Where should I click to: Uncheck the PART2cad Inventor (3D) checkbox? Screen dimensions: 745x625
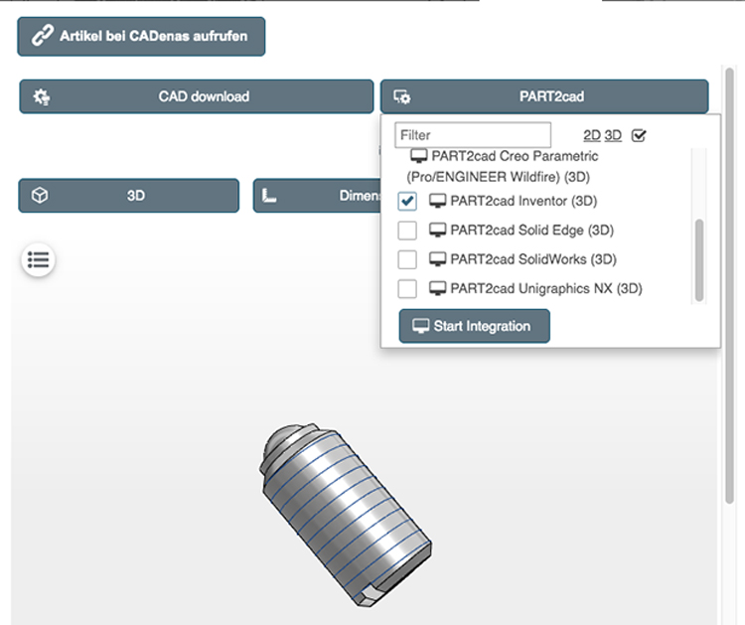407,201
